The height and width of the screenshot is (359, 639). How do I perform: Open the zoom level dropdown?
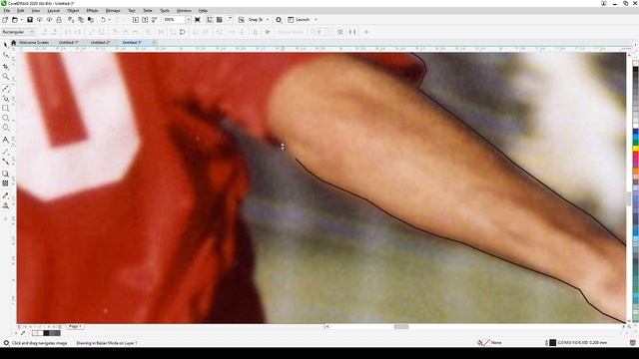[189, 20]
